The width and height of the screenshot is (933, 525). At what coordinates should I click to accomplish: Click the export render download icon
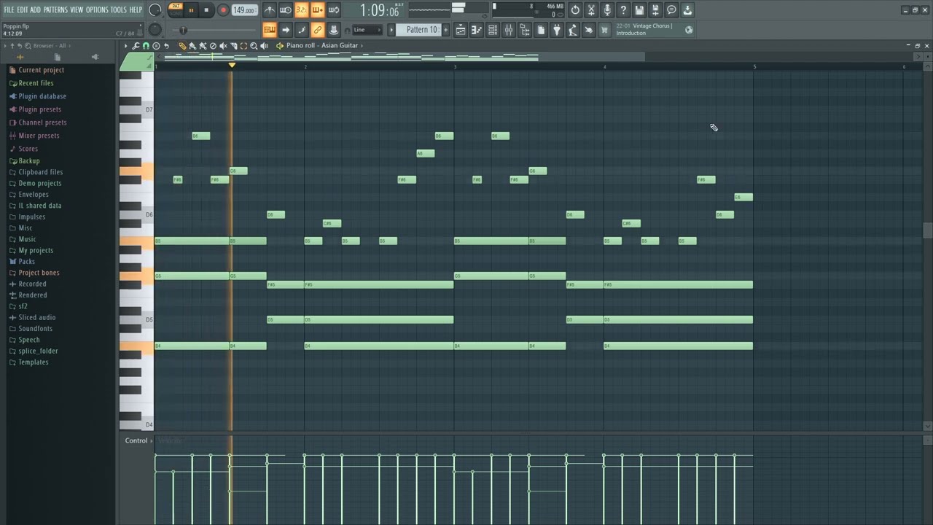[x=687, y=10]
